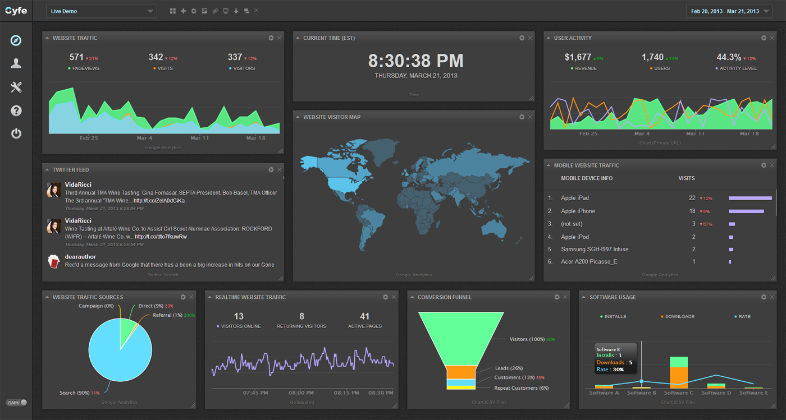Click the X delete dashboard icon in toolbar

257,11
